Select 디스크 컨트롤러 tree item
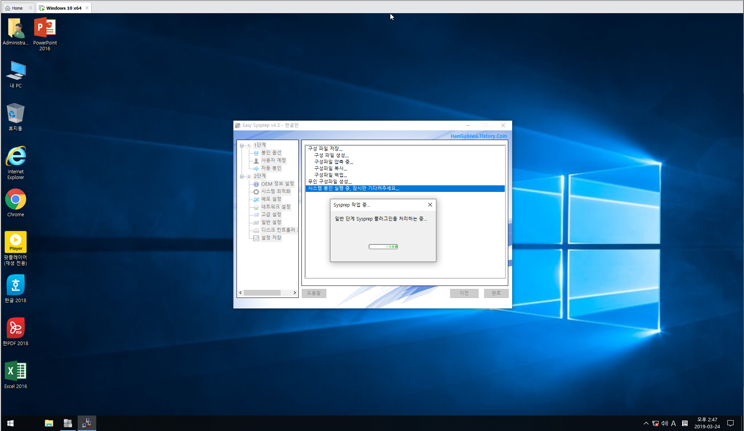Screen dimensions: 744x431 (x=279, y=230)
